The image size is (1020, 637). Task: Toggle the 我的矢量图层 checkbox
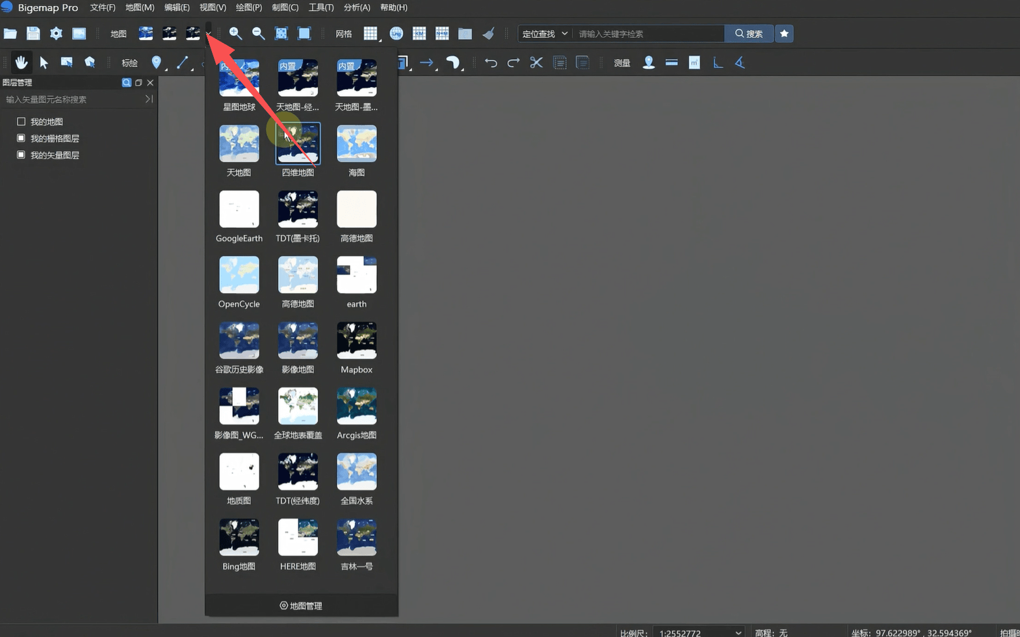point(21,155)
